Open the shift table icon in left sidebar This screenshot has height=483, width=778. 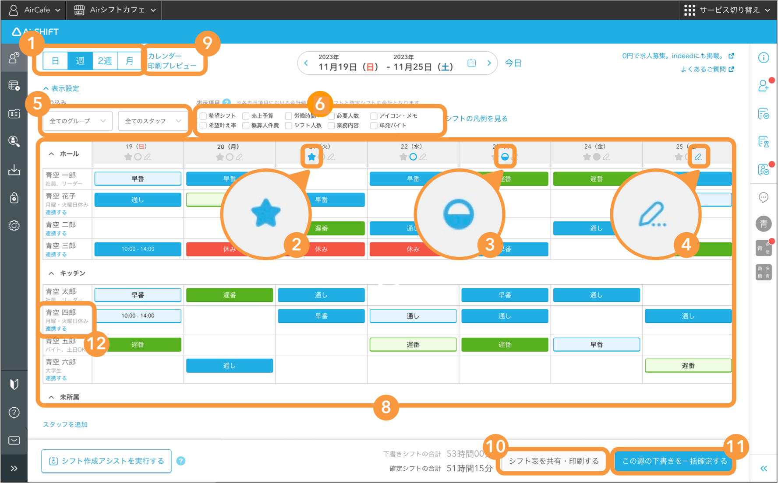coord(14,85)
